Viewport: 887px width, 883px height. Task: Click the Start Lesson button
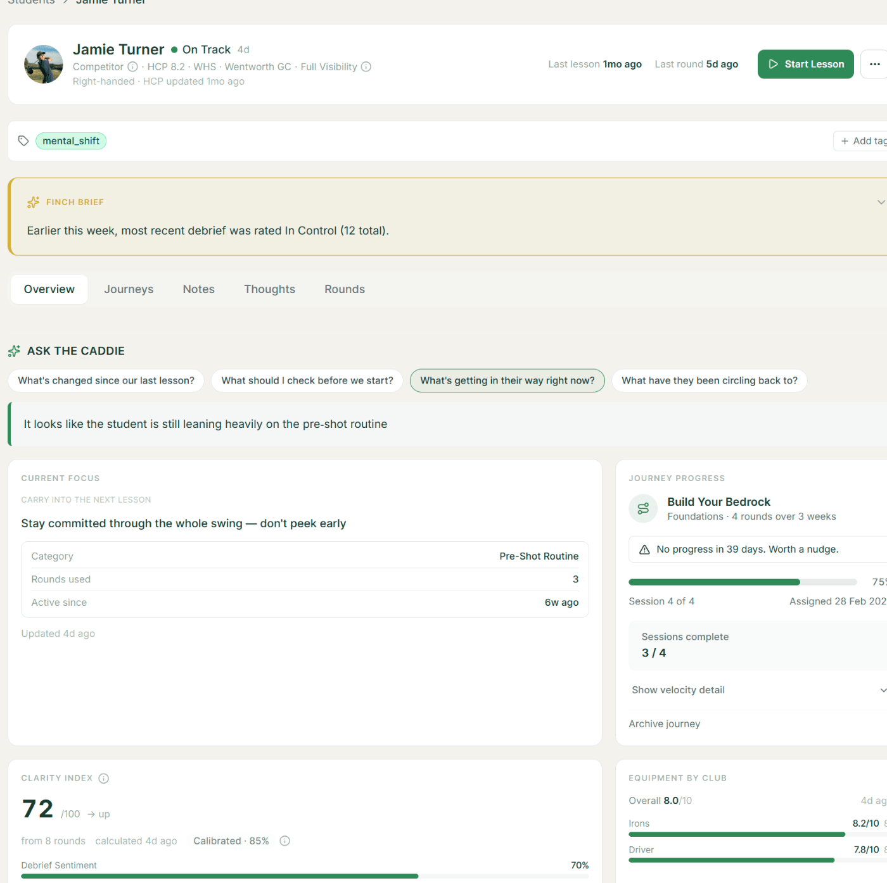805,64
